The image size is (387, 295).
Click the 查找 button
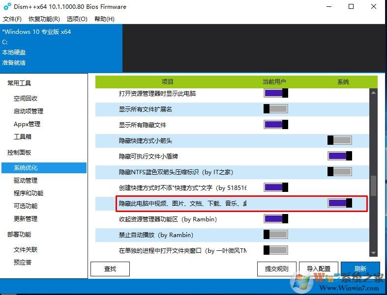tap(110, 269)
